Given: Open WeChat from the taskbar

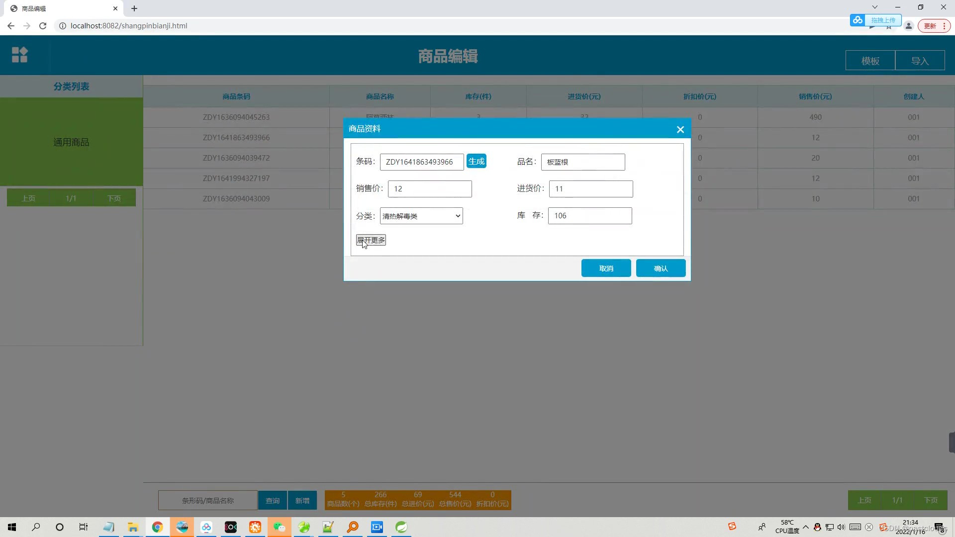Looking at the screenshot, I should point(279,528).
